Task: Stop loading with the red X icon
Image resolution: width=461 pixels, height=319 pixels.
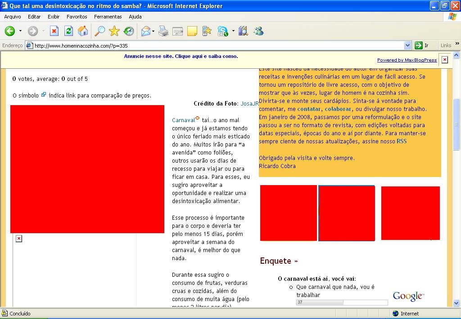Action: 54,31
